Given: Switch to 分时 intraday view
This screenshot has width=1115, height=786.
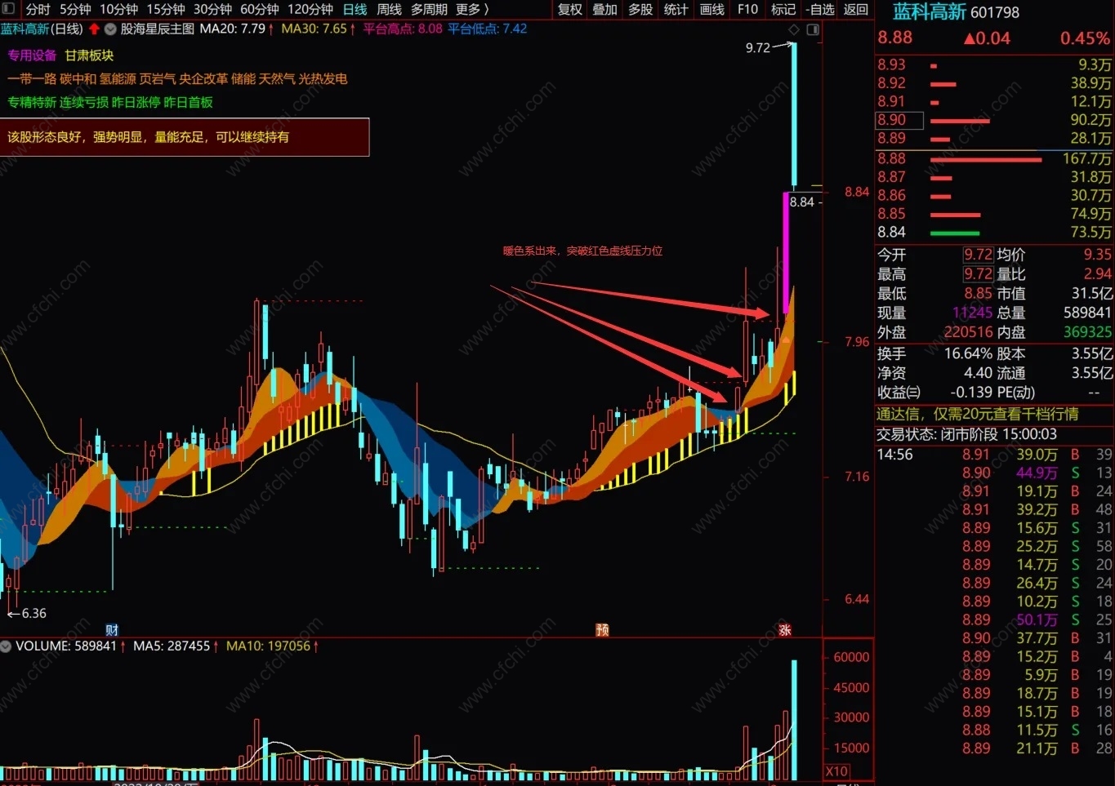Looking at the screenshot, I should (x=38, y=9).
